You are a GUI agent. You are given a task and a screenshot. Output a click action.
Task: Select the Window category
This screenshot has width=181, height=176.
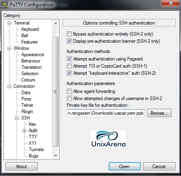[21, 48]
